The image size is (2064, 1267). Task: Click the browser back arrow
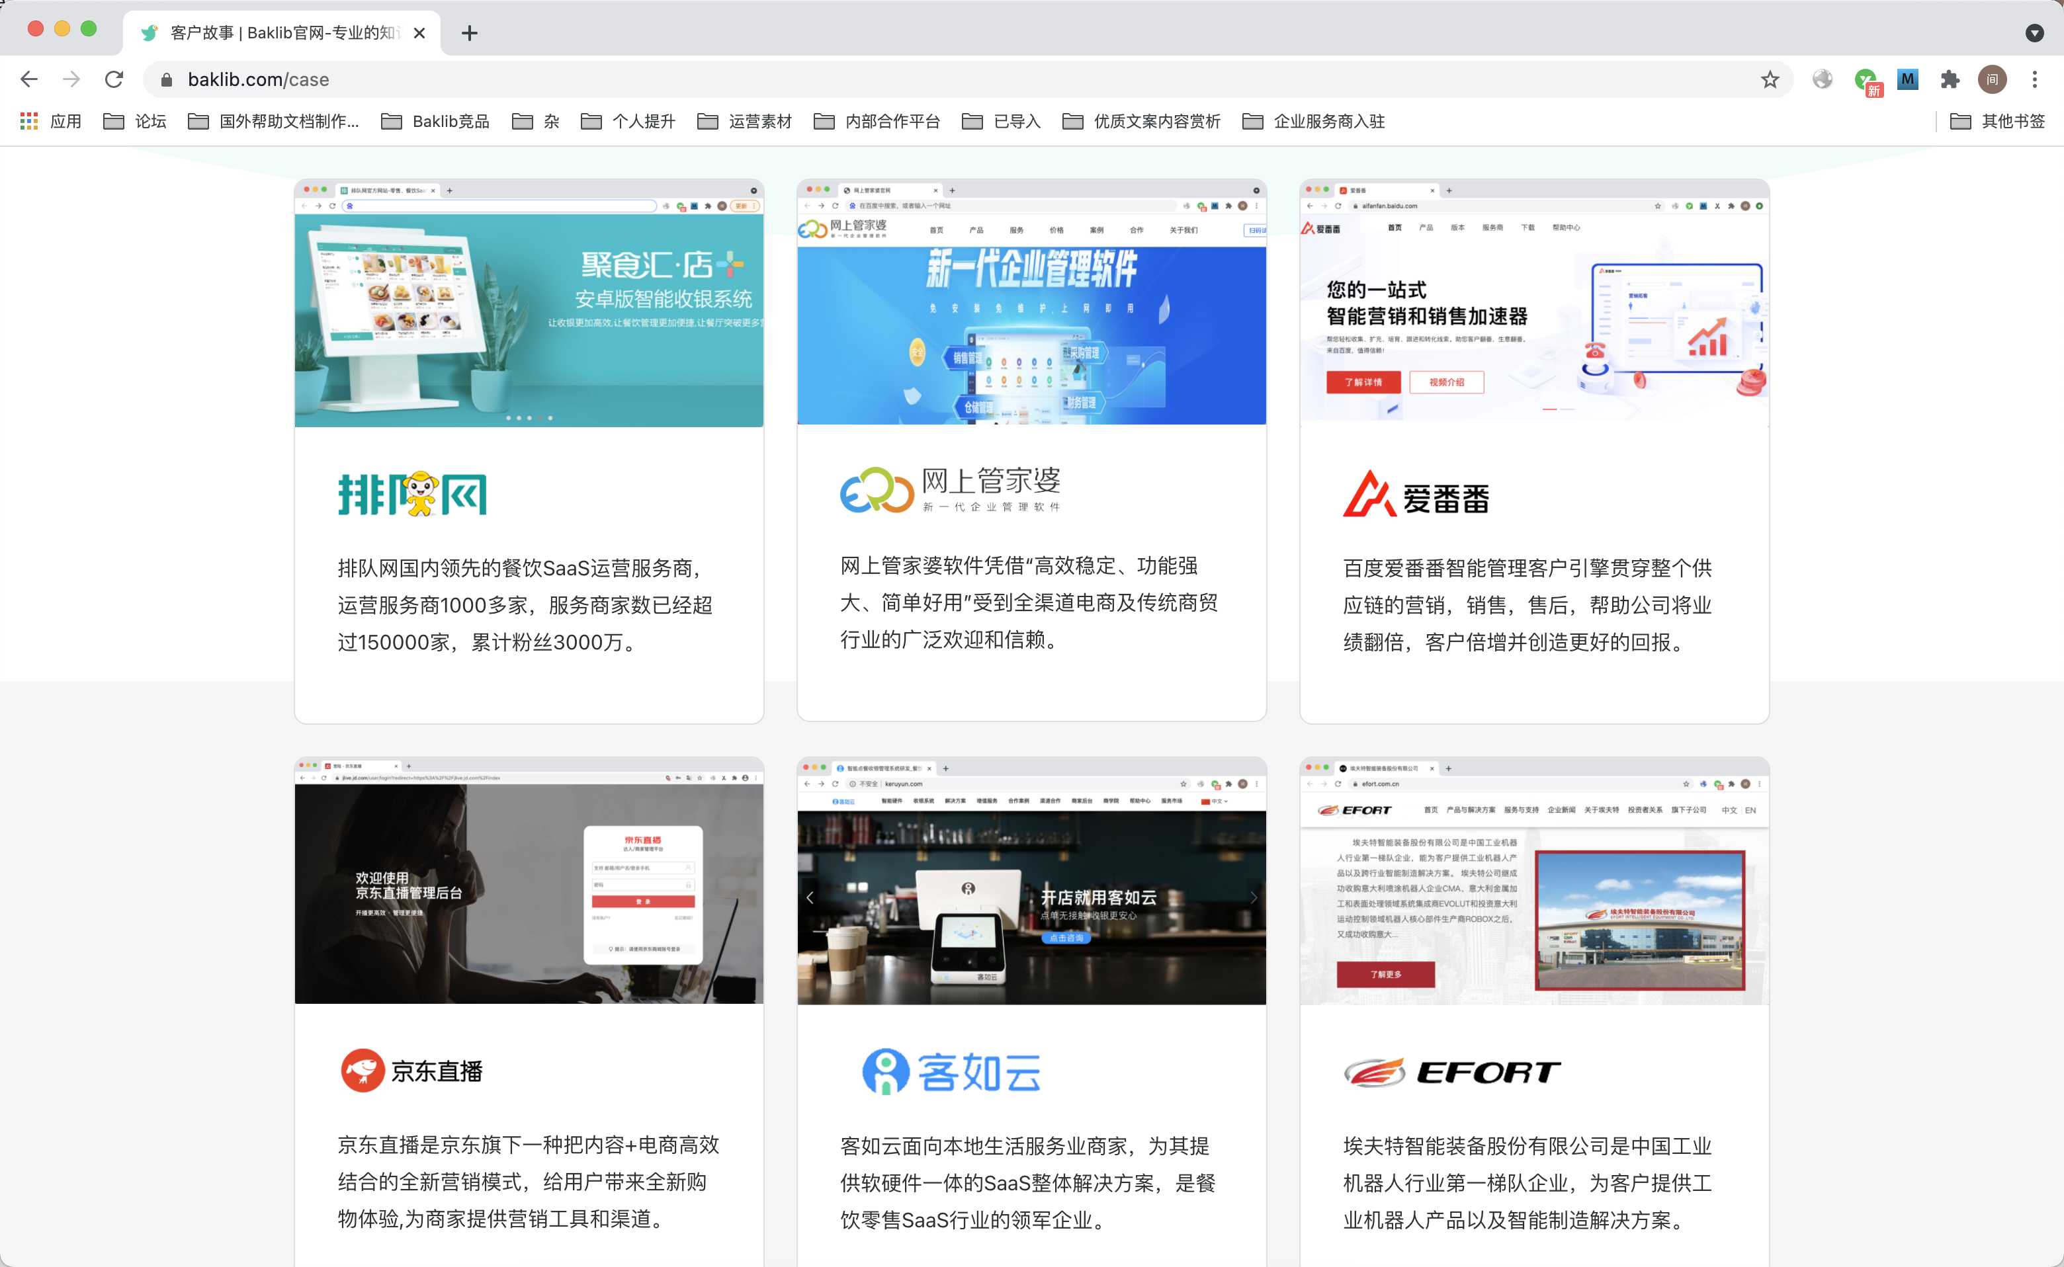(29, 79)
